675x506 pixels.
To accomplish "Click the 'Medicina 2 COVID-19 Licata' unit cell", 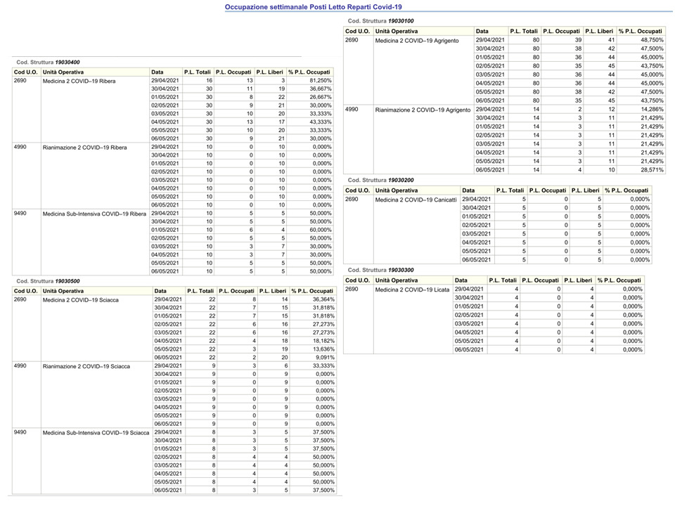I will pos(412,290).
